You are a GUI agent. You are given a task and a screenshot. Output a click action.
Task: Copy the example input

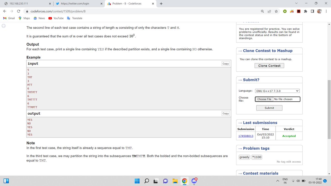[226, 64]
